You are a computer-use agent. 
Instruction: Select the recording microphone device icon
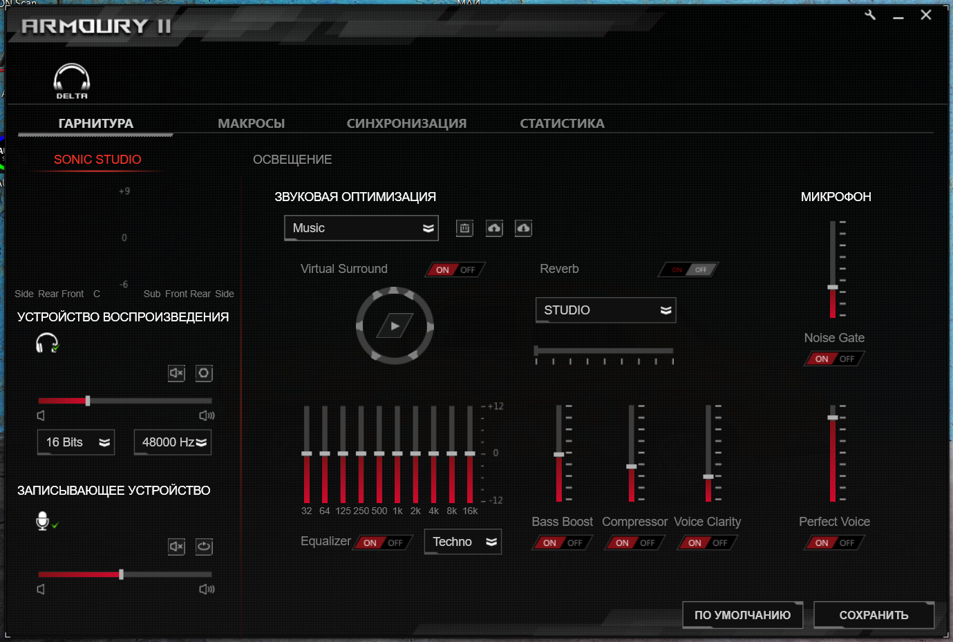click(x=46, y=521)
